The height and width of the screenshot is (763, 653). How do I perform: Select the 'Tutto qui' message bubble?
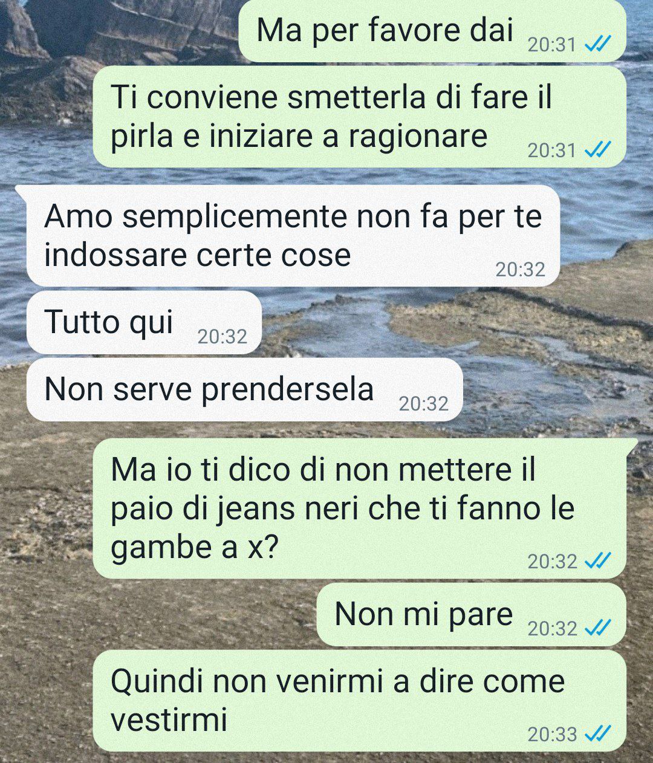point(144,322)
